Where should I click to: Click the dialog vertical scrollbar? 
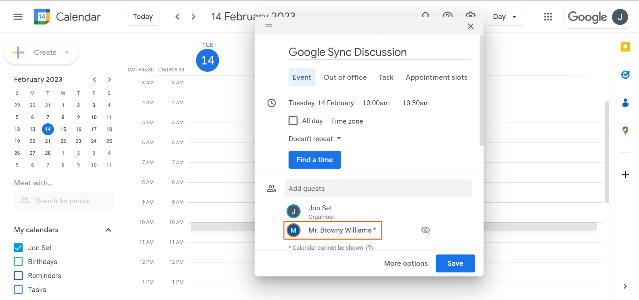481,91
